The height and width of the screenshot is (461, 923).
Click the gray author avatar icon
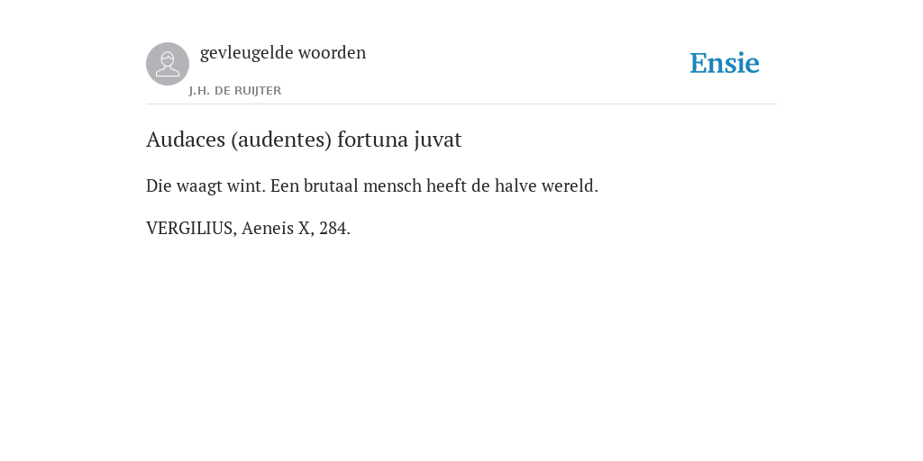(168, 64)
